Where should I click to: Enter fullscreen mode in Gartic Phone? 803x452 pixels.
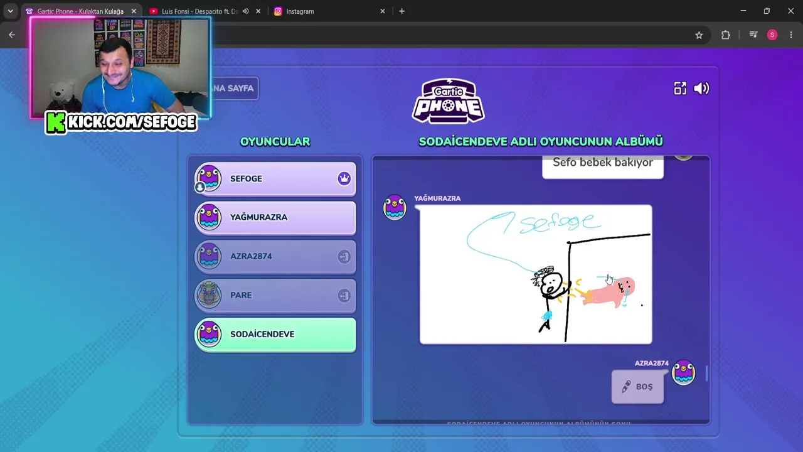tap(680, 89)
